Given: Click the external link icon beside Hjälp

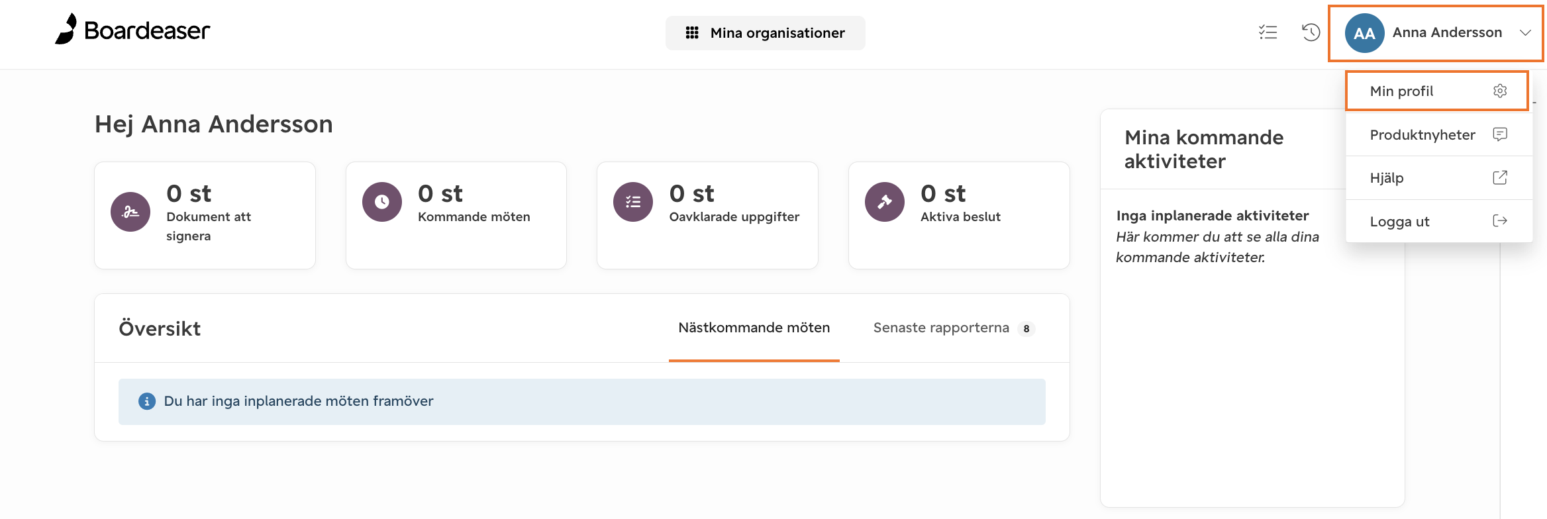Looking at the screenshot, I should click(1500, 177).
